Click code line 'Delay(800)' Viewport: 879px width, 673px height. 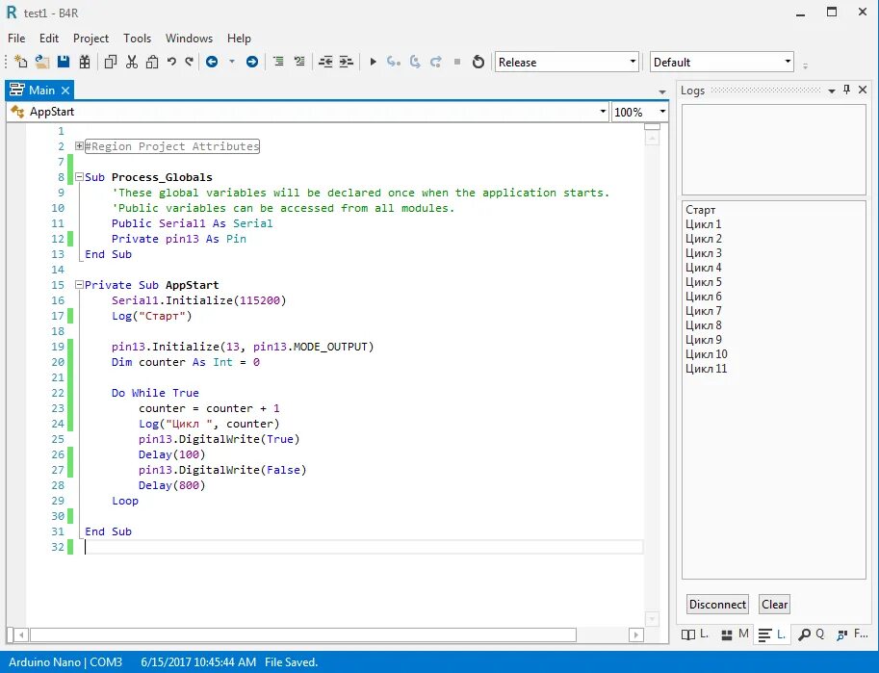[171, 485]
